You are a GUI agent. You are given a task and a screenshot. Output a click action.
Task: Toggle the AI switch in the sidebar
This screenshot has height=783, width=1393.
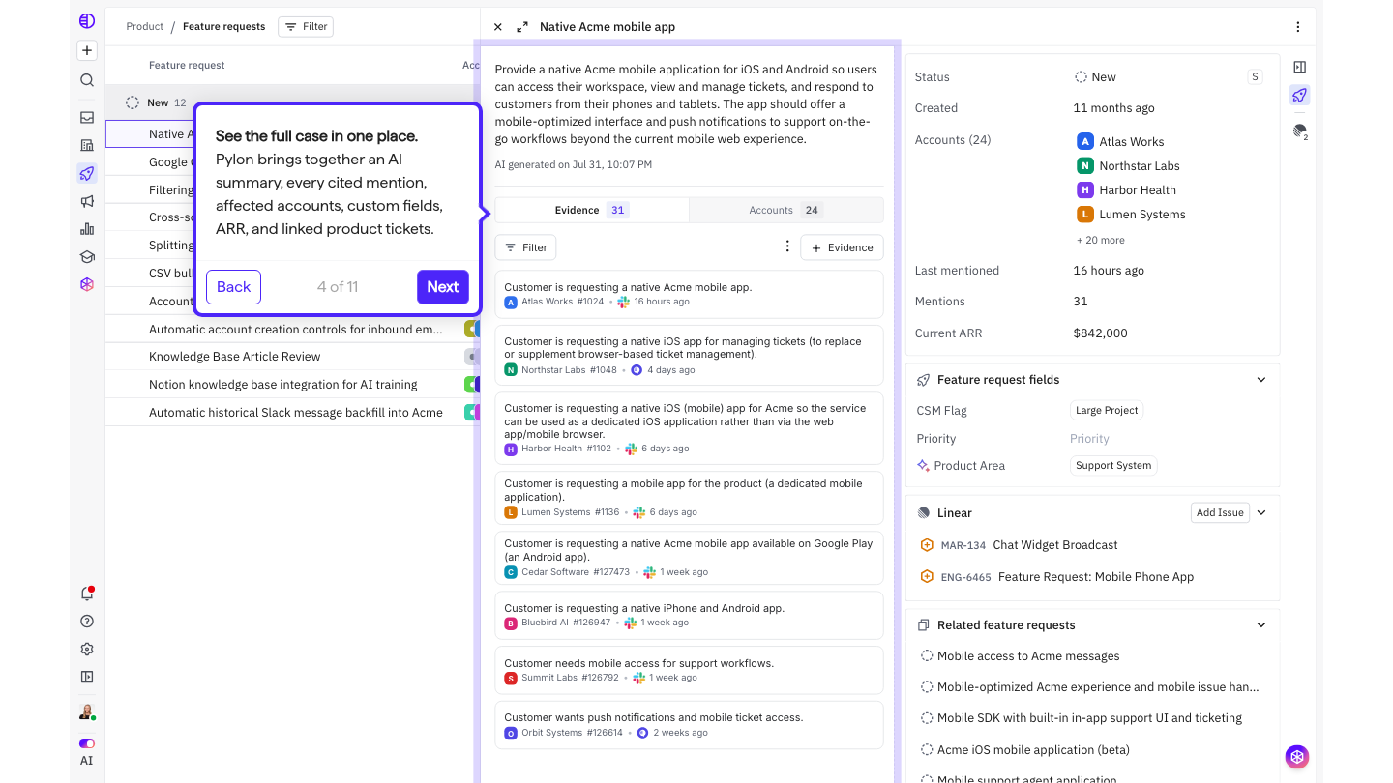[x=87, y=744]
